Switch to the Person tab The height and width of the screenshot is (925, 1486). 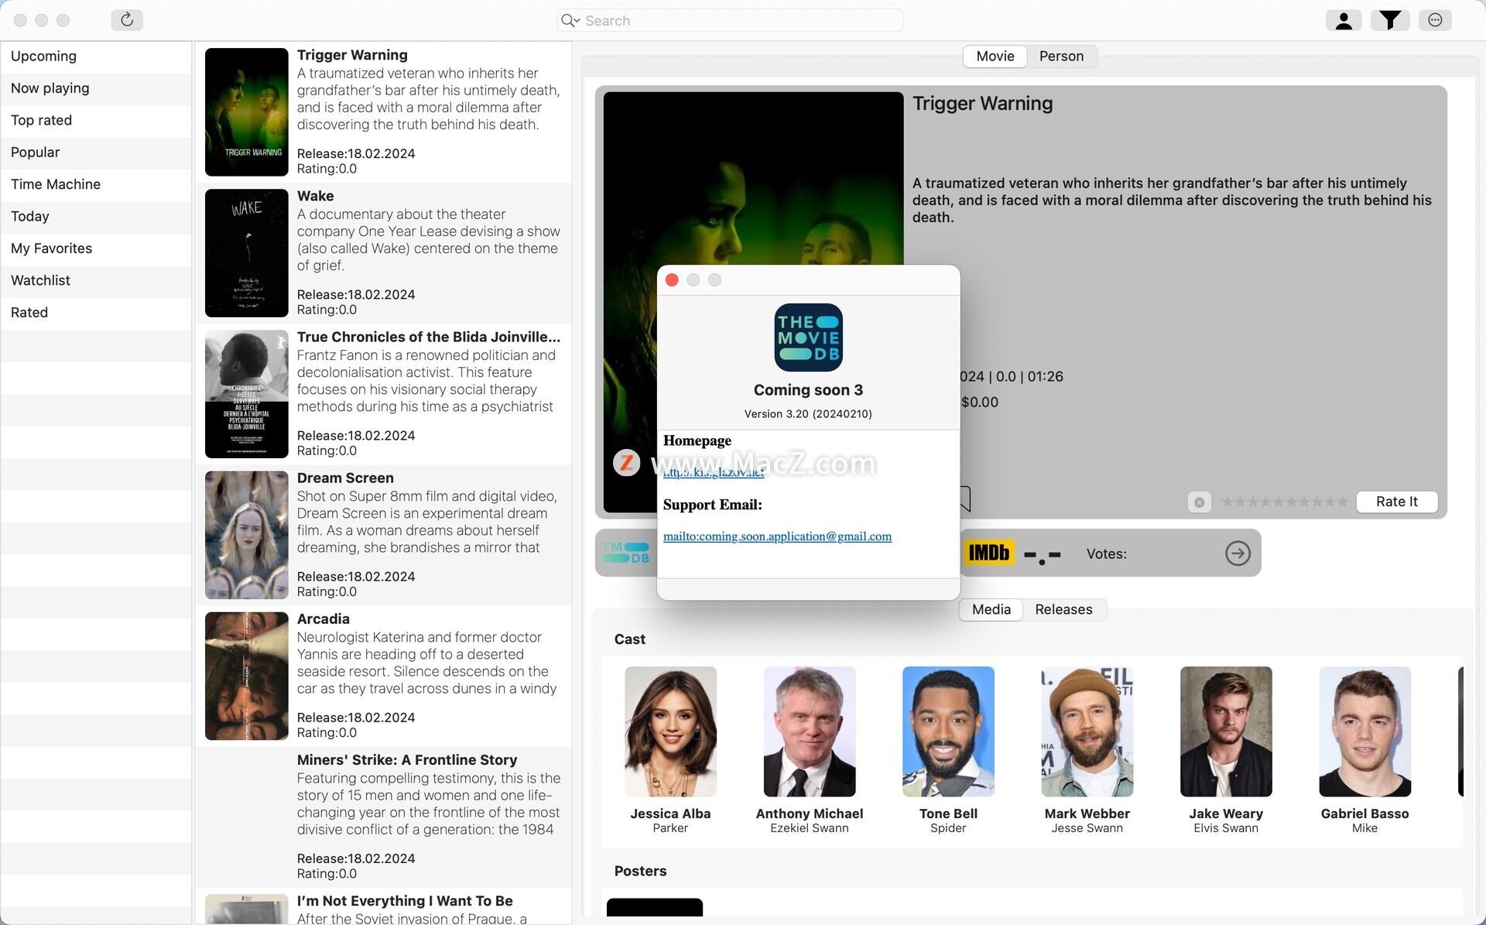[1061, 57]
